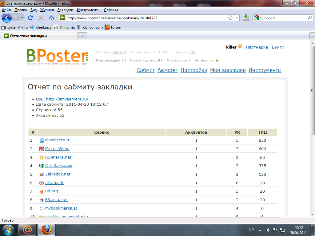Click the ВЗакладки! colorful star icon

click(x=42, y=200)
